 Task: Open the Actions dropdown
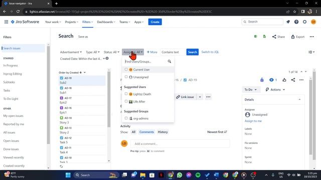click(x=275, y=89)
